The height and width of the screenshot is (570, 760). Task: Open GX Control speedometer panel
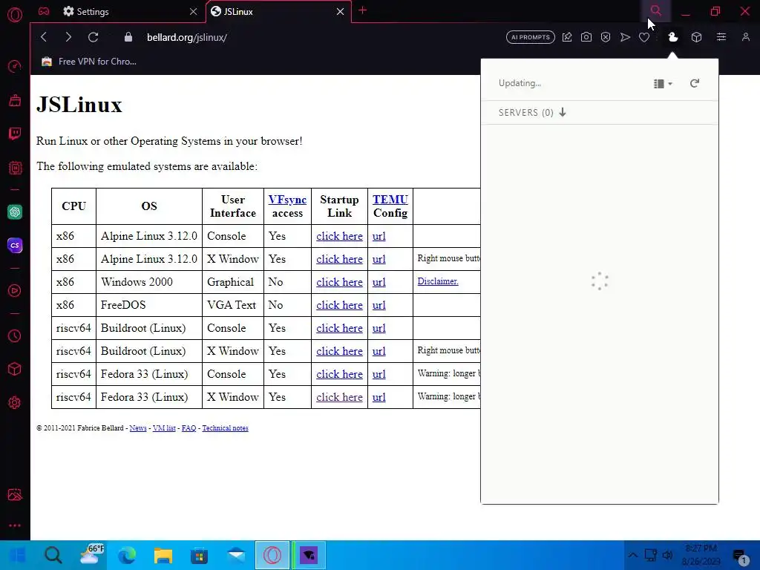(15, 66)
